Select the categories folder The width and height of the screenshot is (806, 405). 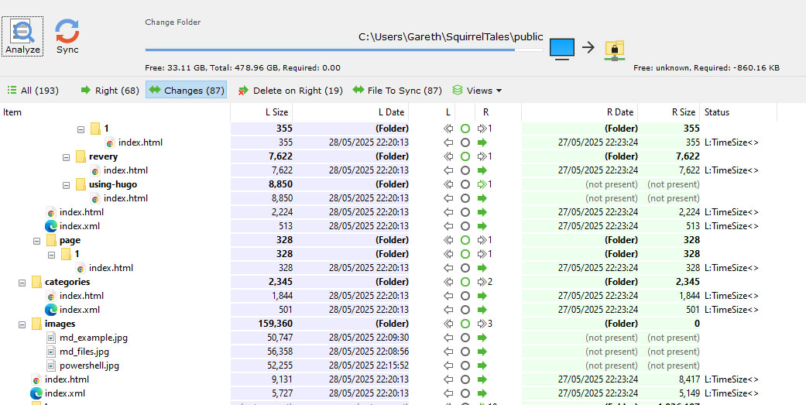pyautogui.click(x=67, y=282)
